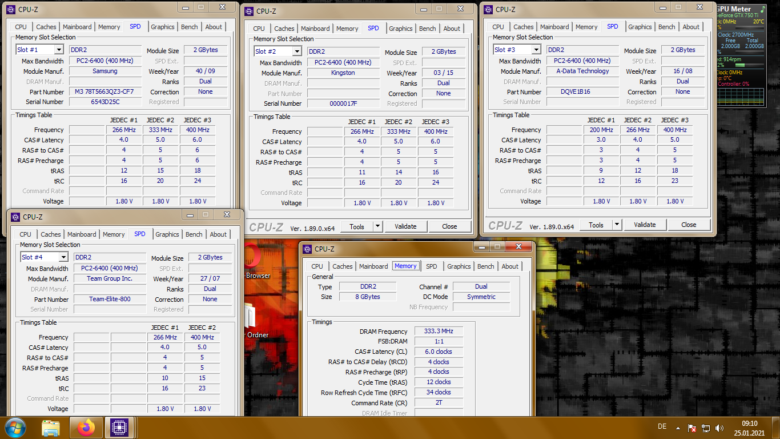Click serial number 0000017F
Screen dimensions: 780x439
click(x=343, y=103)
